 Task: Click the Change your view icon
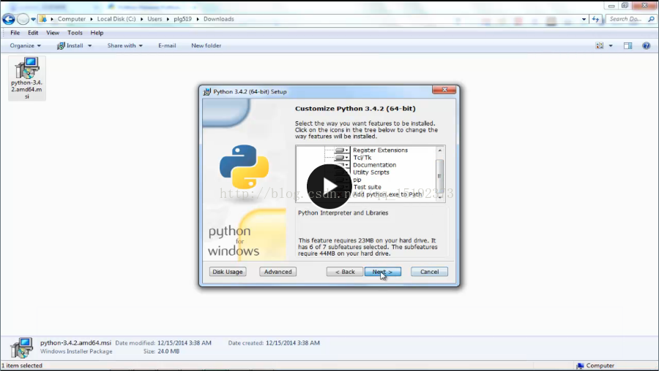[x=600, y=46]
